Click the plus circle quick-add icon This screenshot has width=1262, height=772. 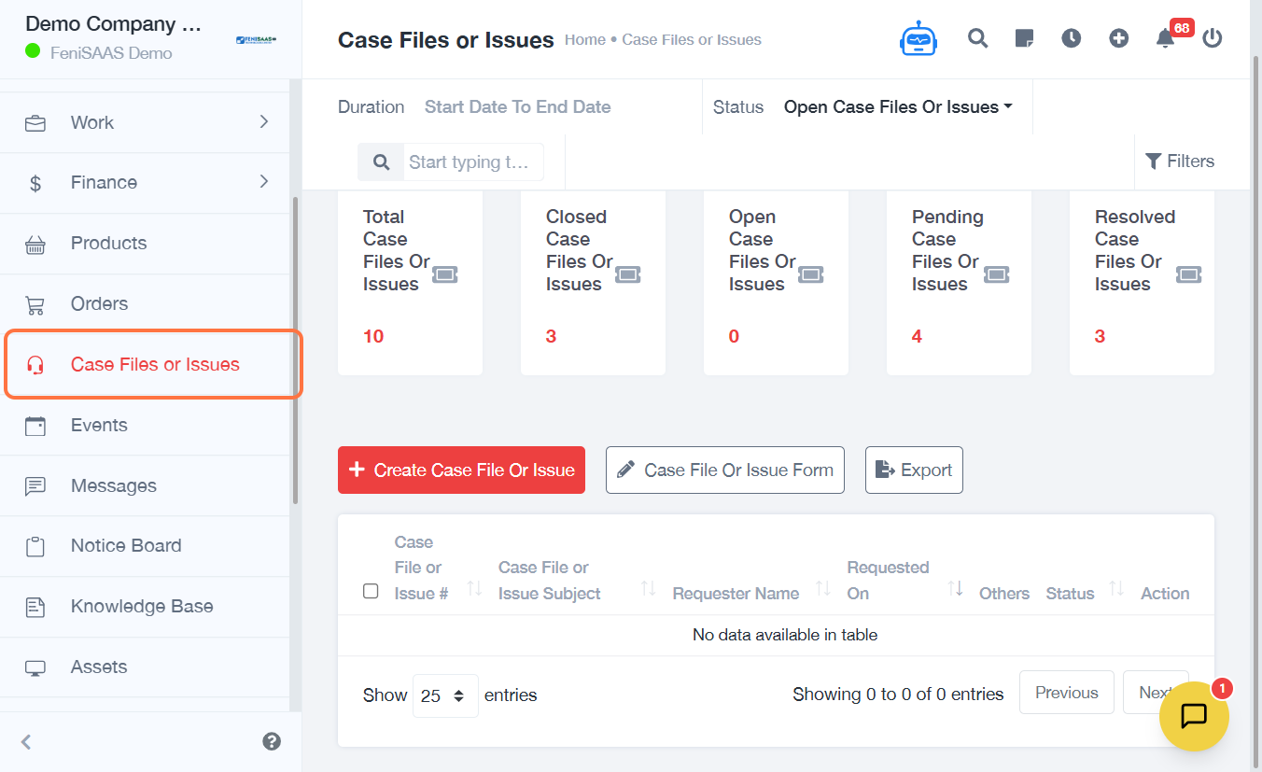click(x=1118, y=38)
